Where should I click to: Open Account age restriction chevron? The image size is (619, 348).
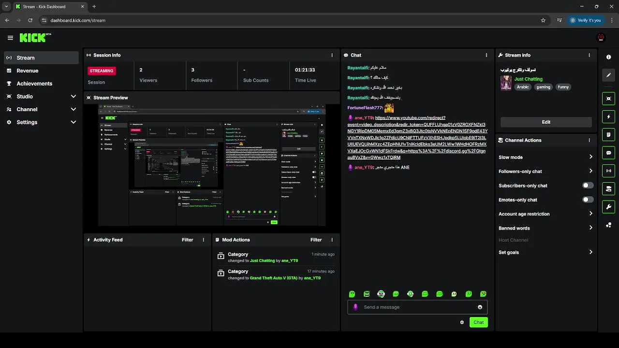pyautogui.click(x=590, y=214)
